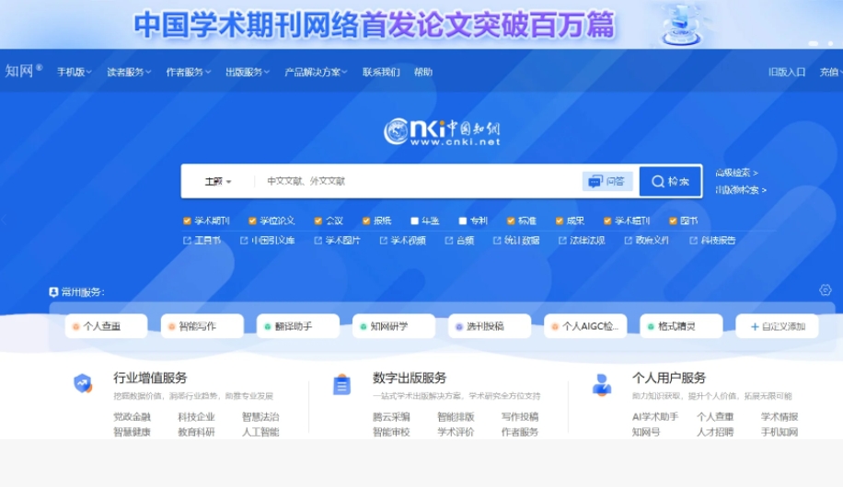Select the second banner carousel dot
Viewport: 843px width, 487px height.
pos(830,43)
